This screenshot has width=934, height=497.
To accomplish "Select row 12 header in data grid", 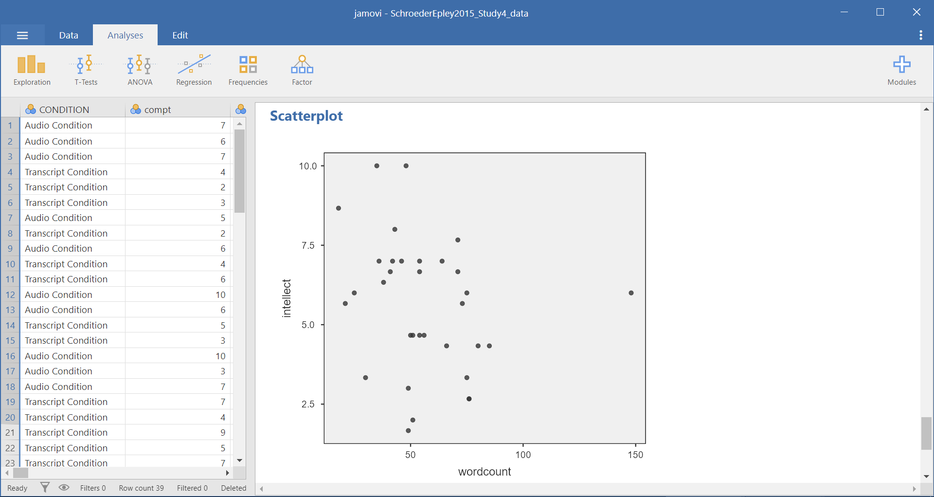I will click(10, 295).
